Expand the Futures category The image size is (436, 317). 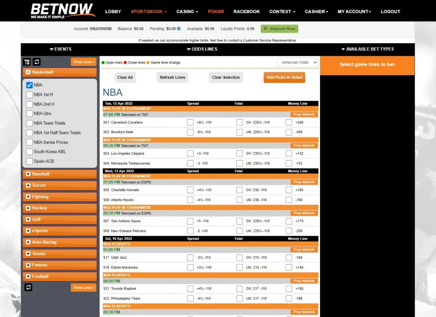[28, 265]
